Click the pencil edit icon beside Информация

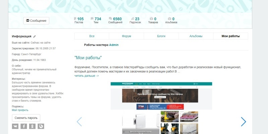click(35, 37)
